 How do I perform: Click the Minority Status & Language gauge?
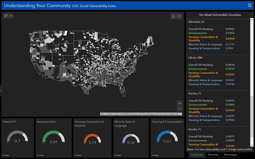click(x=131, y=139)
